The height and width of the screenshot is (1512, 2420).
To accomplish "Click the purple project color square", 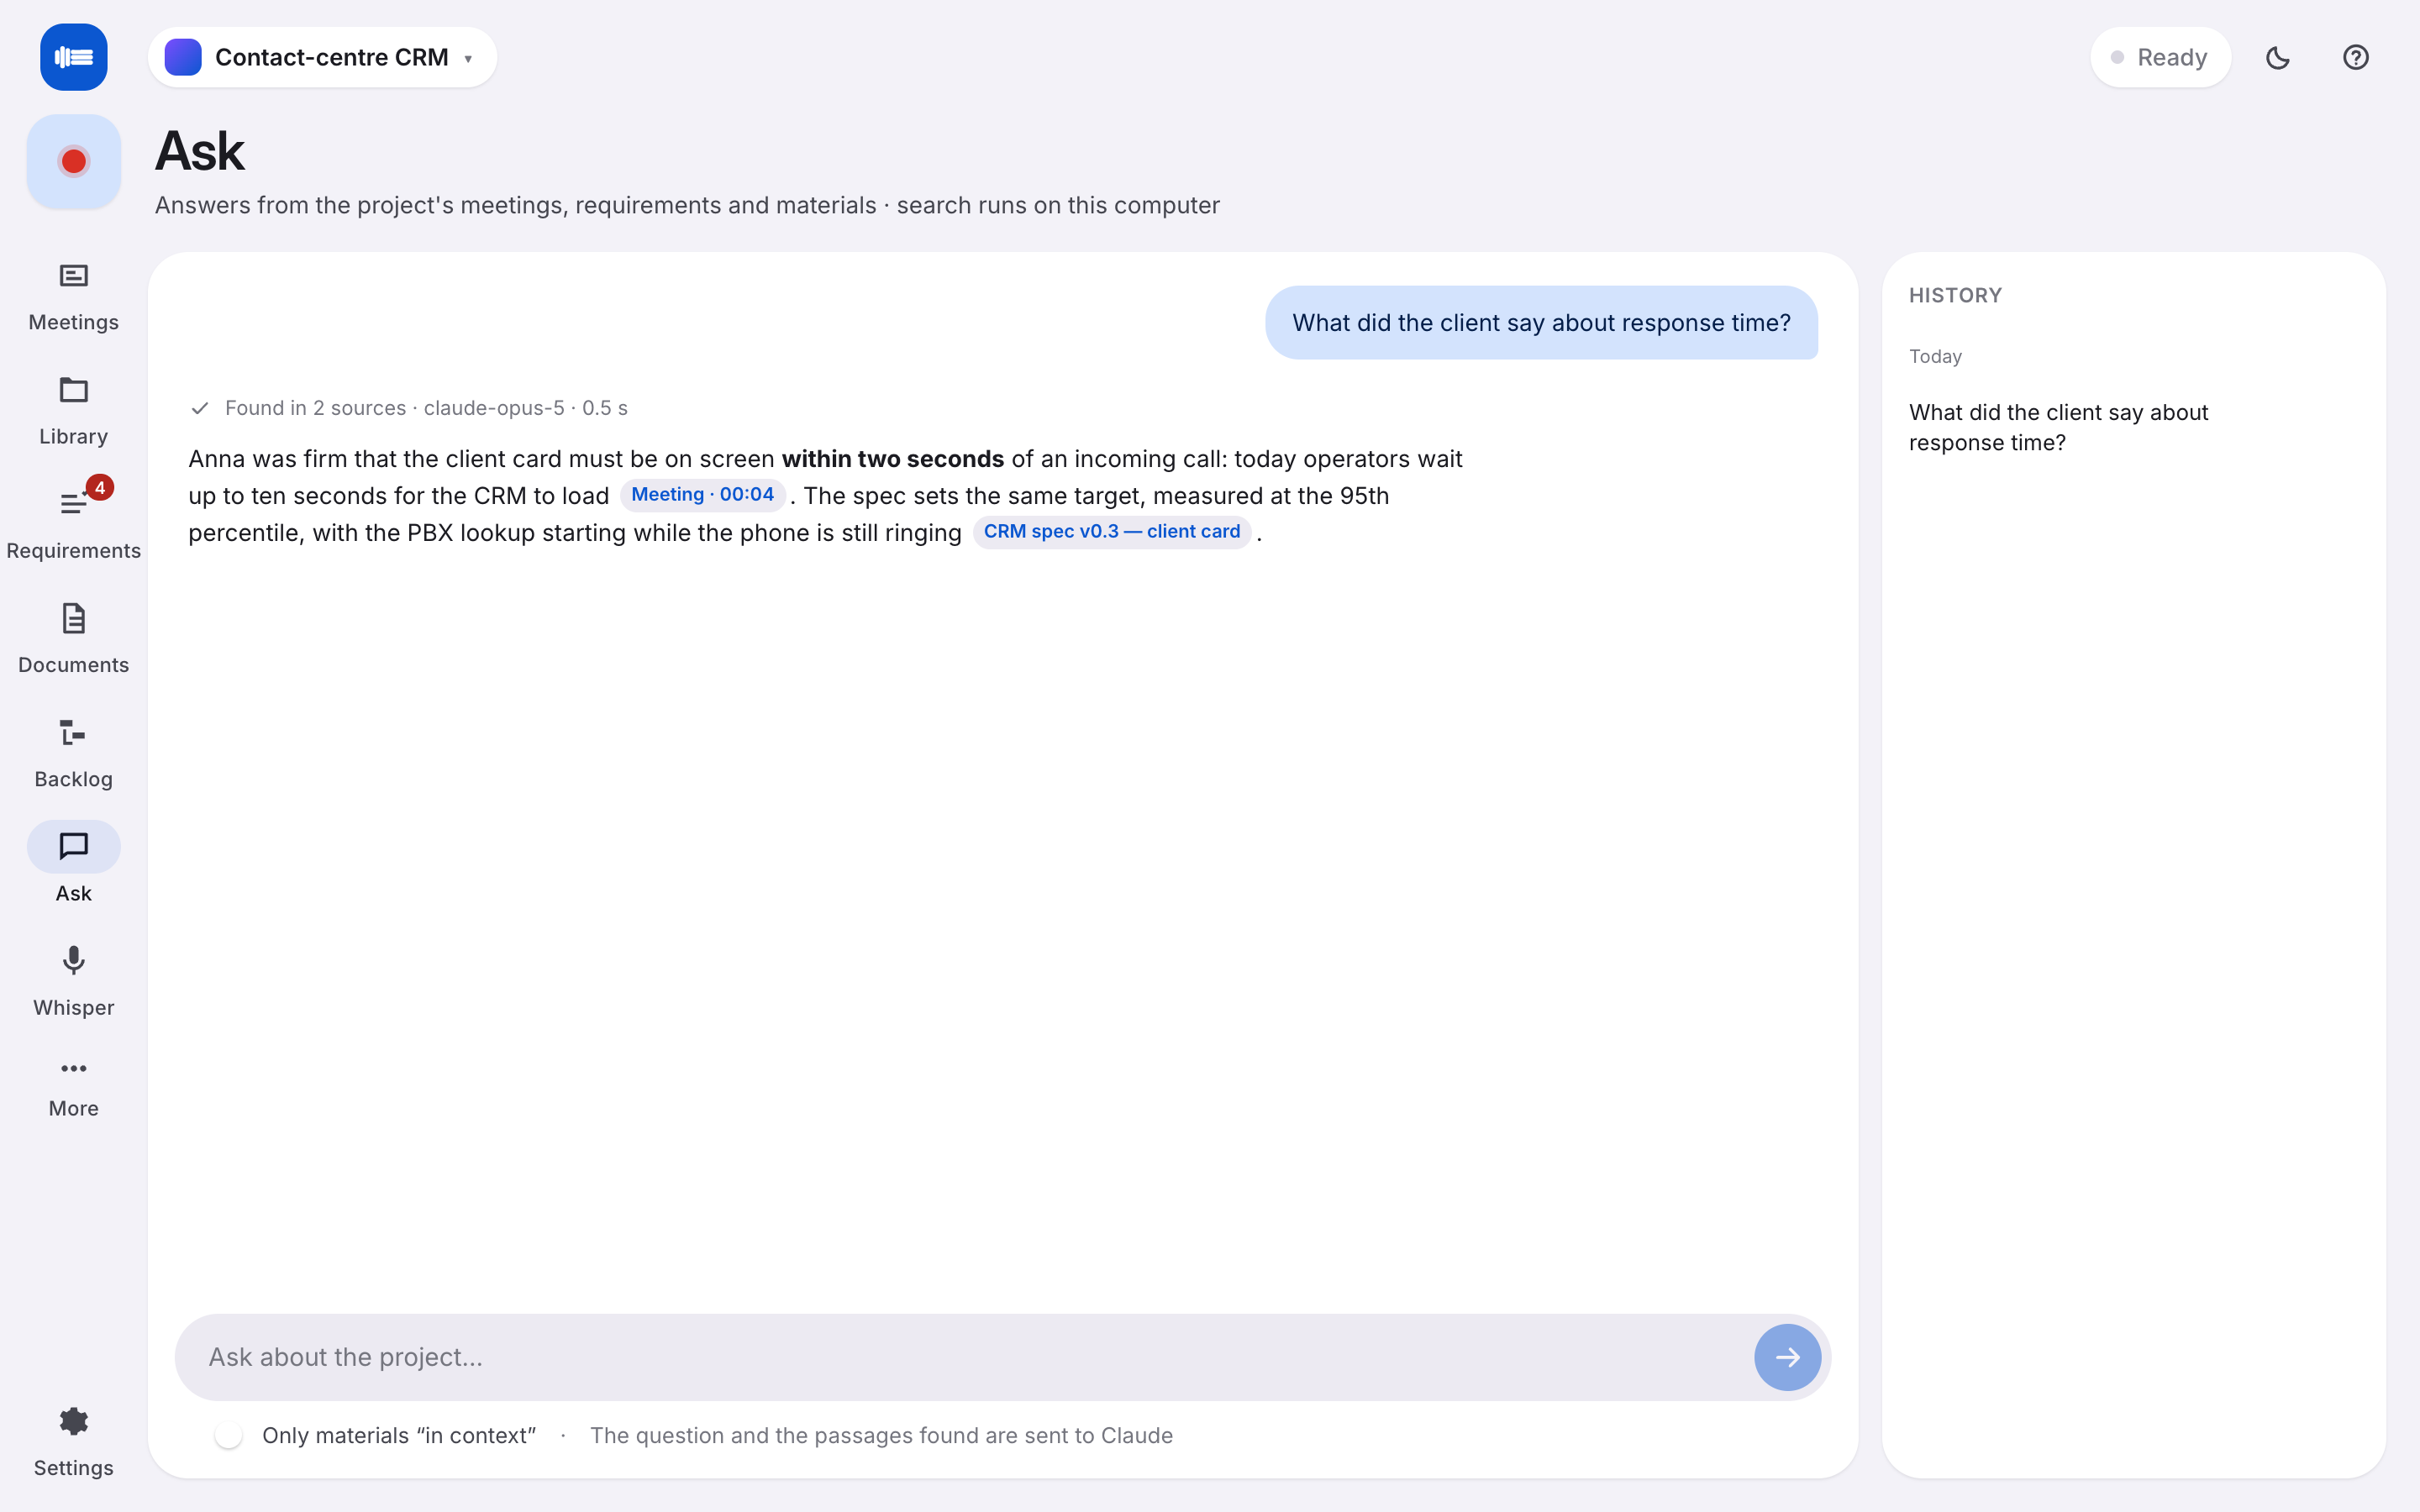I will (183, 57).
